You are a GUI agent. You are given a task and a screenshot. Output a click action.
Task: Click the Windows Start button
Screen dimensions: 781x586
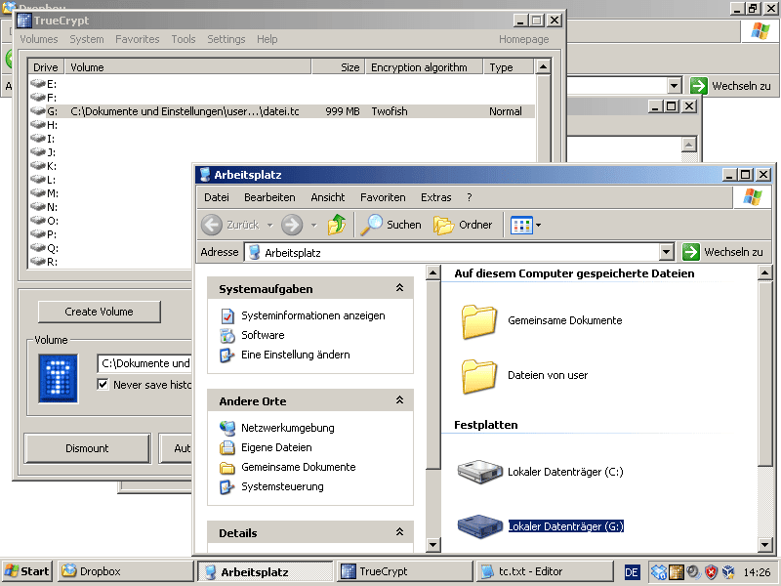pyautogui.click(x=27, y=571)
